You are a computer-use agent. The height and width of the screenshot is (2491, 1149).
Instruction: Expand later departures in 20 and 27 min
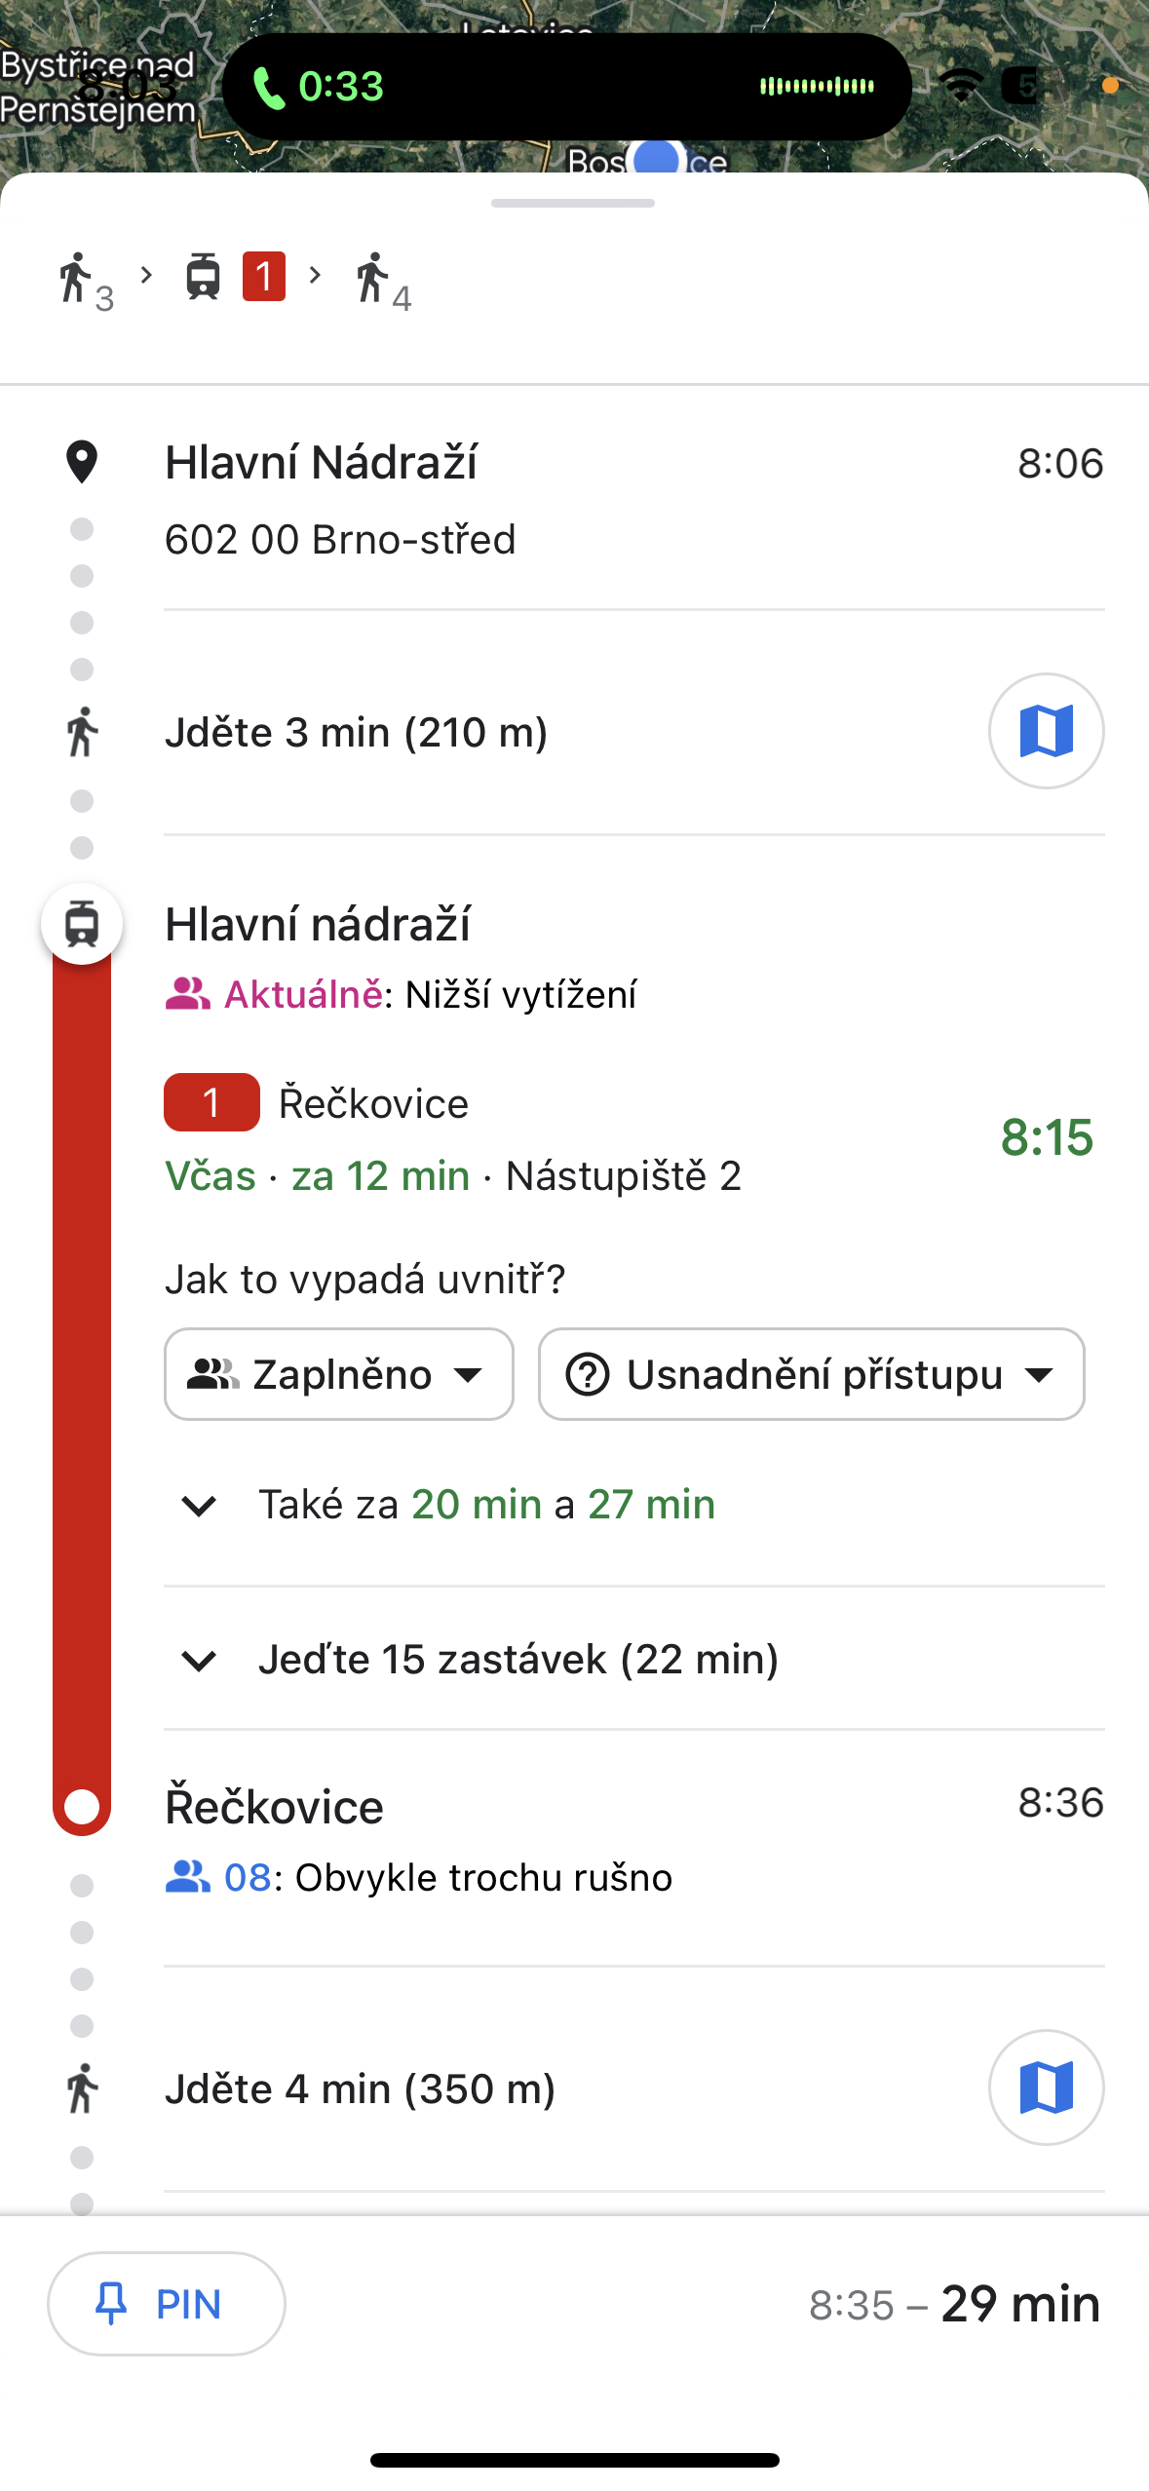485,1505
